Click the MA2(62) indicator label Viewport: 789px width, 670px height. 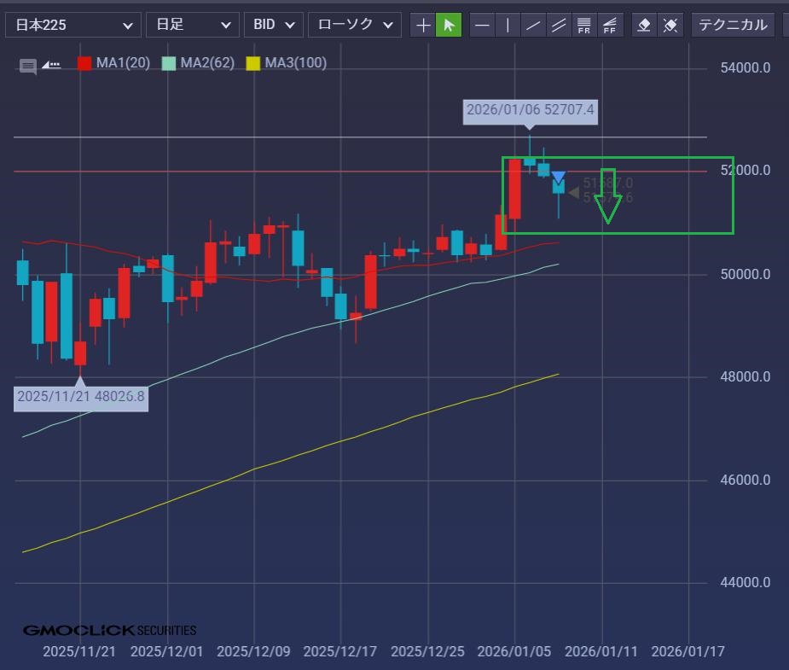point(207,63)
